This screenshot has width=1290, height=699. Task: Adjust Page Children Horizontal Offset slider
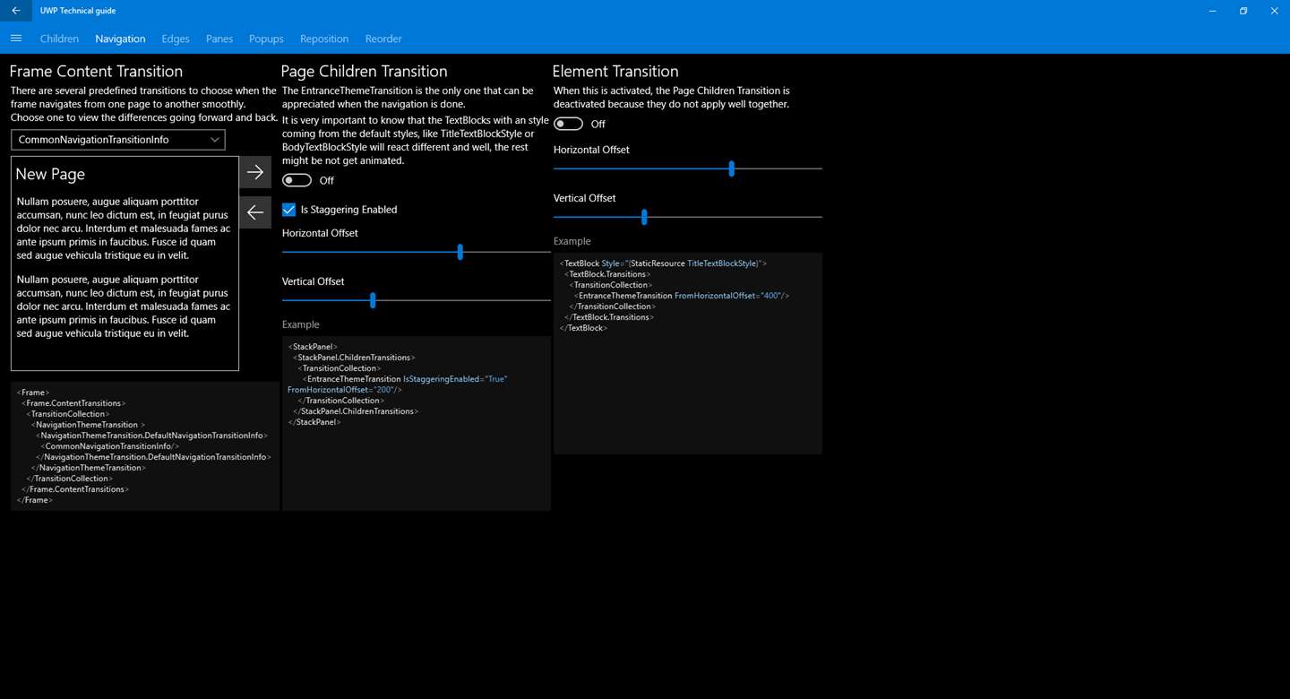pos(417,253)
